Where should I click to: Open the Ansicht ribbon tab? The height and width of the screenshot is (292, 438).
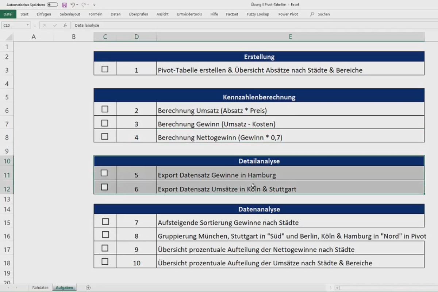pos(162,14)
